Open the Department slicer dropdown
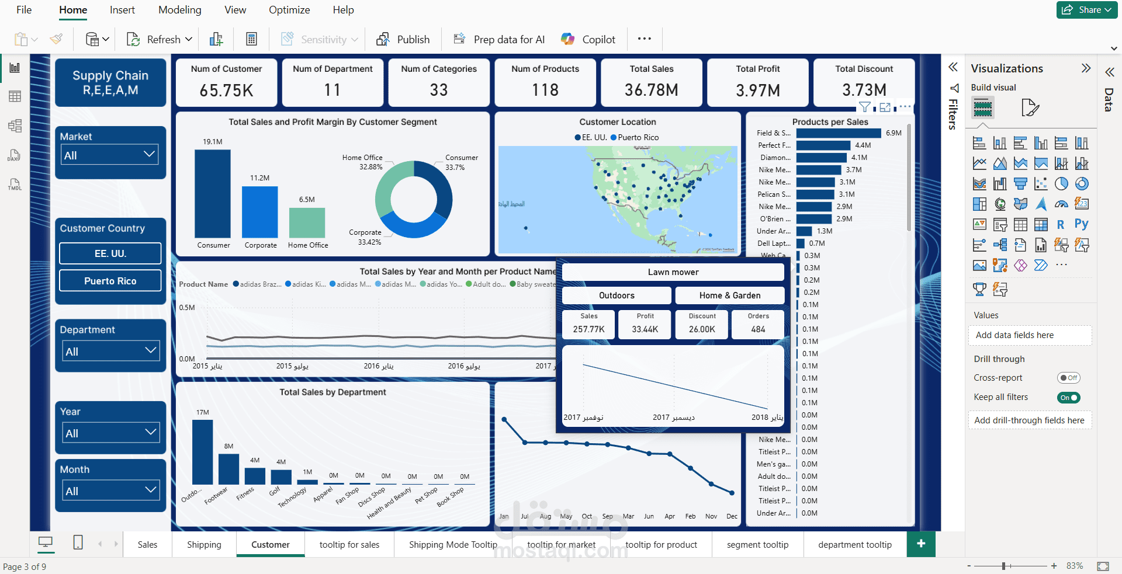The height and width of the screenshot is (574, 1122). click(x=110, y=351)
